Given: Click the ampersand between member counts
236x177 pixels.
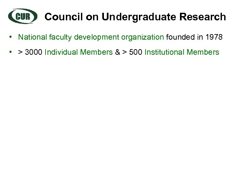Looking at the screenshot, I should pyautogui.click(x=117, y=52).
